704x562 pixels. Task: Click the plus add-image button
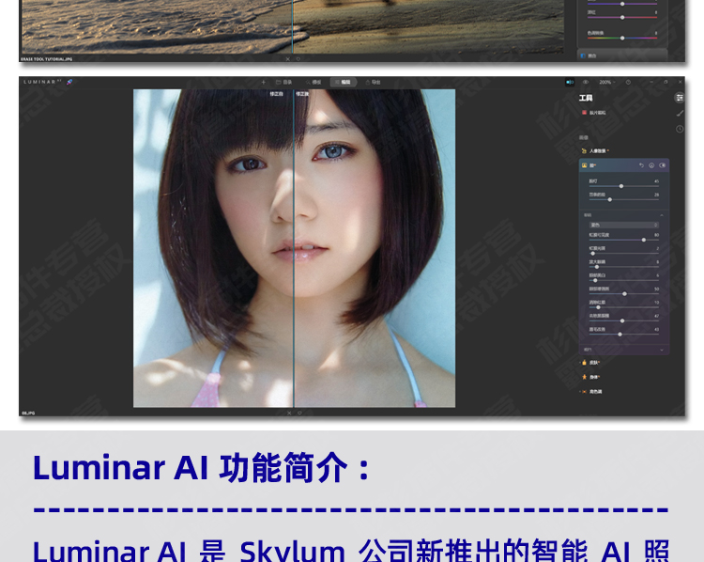[264, 83]
